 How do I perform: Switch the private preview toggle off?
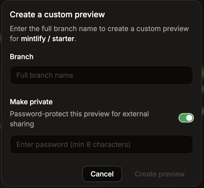point(186,117)
